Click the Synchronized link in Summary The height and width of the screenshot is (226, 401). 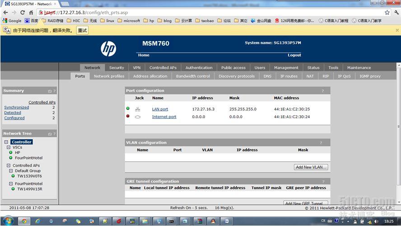pos(16,108)
